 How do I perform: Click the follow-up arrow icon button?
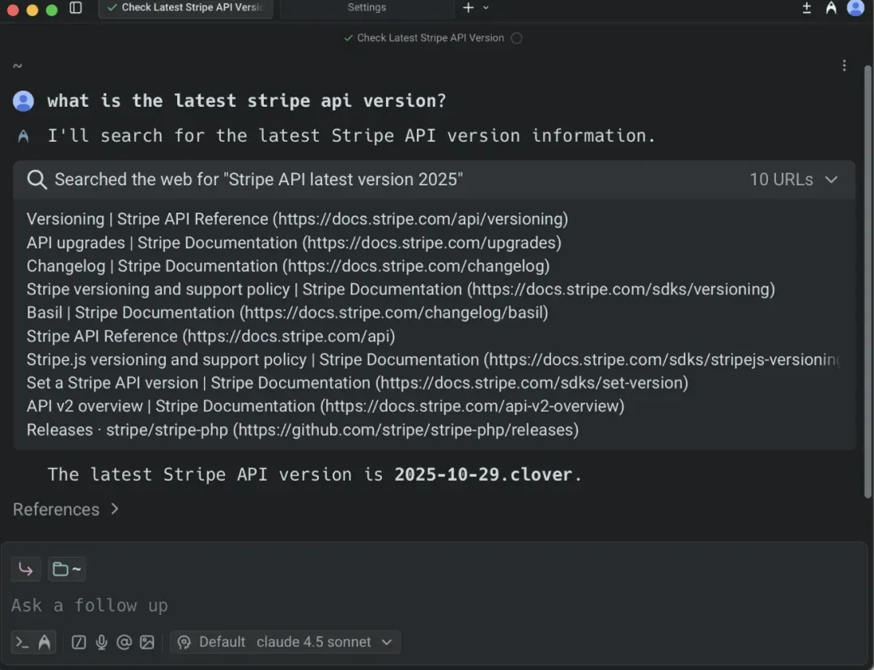tap(26, 569)
